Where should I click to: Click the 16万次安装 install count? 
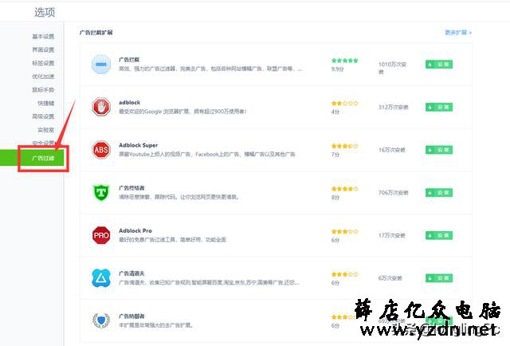pyautogui.click(x=391, y=150)
